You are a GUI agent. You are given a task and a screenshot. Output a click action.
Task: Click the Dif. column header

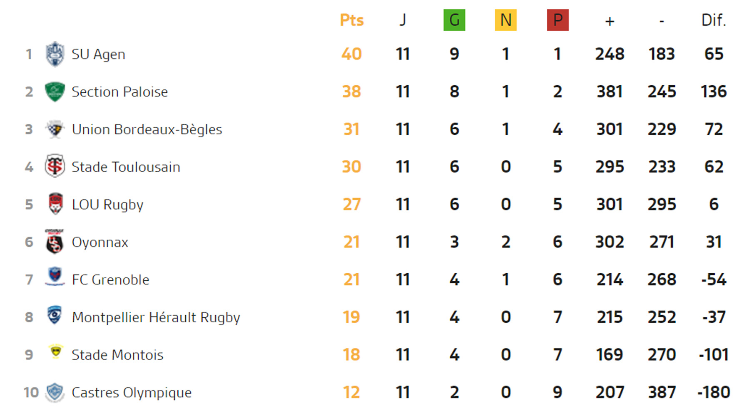pos(713,20)
